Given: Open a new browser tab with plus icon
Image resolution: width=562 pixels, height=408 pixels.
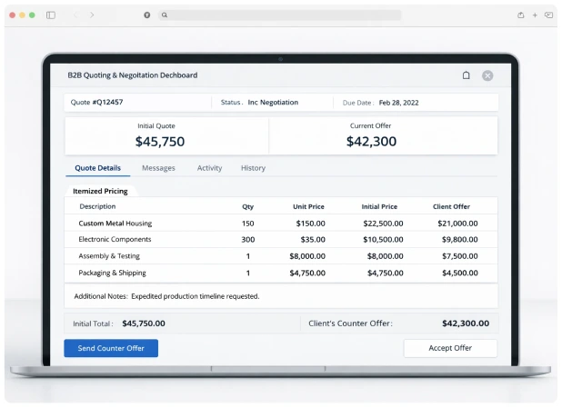Looking at the screenshot, I should pyautogui.click(x=535, y=15).
